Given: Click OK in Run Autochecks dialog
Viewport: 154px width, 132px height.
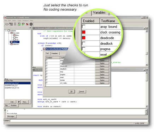Looking at the screenshot, I should point(71,91).
